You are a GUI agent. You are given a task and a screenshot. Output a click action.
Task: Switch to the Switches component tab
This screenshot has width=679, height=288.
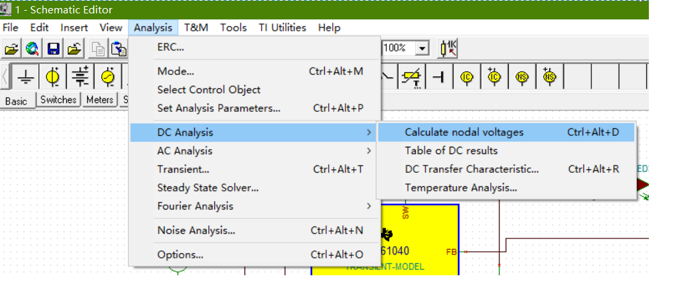pyautogui.click(x=58, y=100)
